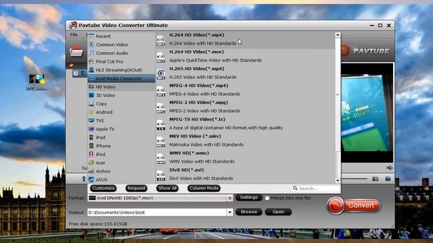The width and height of the screenshot is (433, 243).
Task: Open profile Settings
Action: (249, 198)
